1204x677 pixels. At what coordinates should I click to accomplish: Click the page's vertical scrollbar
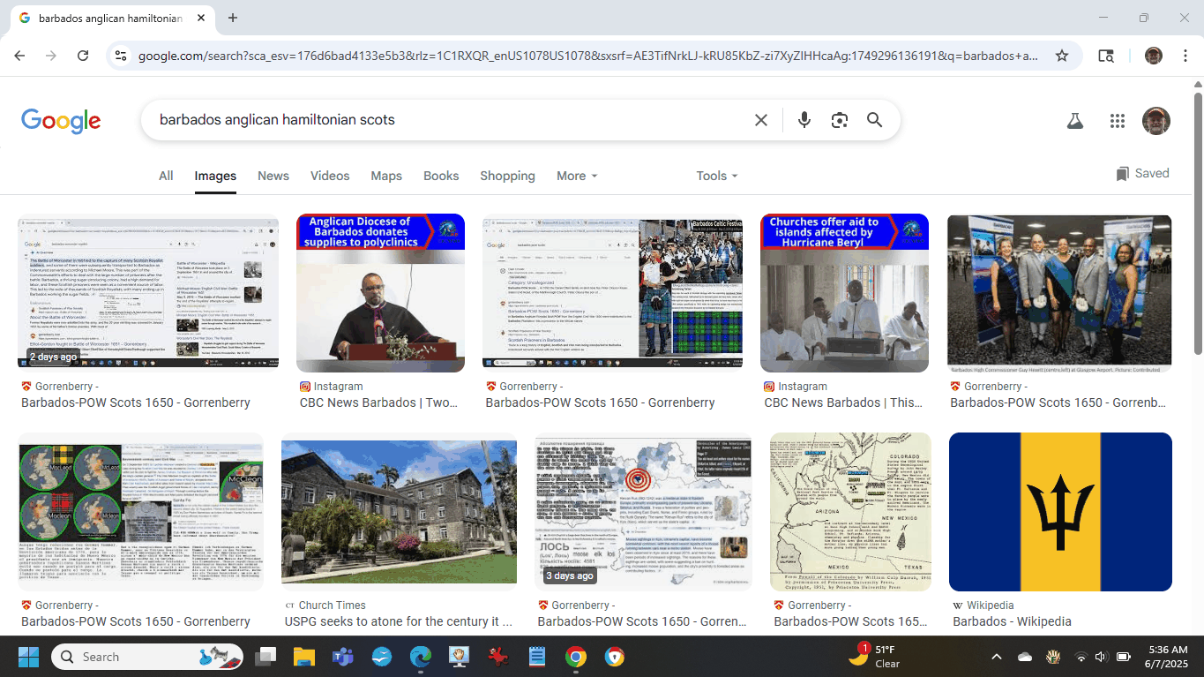[1198, 221]
